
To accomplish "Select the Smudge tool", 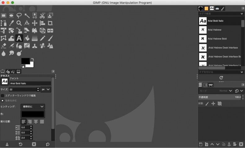I will [x=11, y=53].
